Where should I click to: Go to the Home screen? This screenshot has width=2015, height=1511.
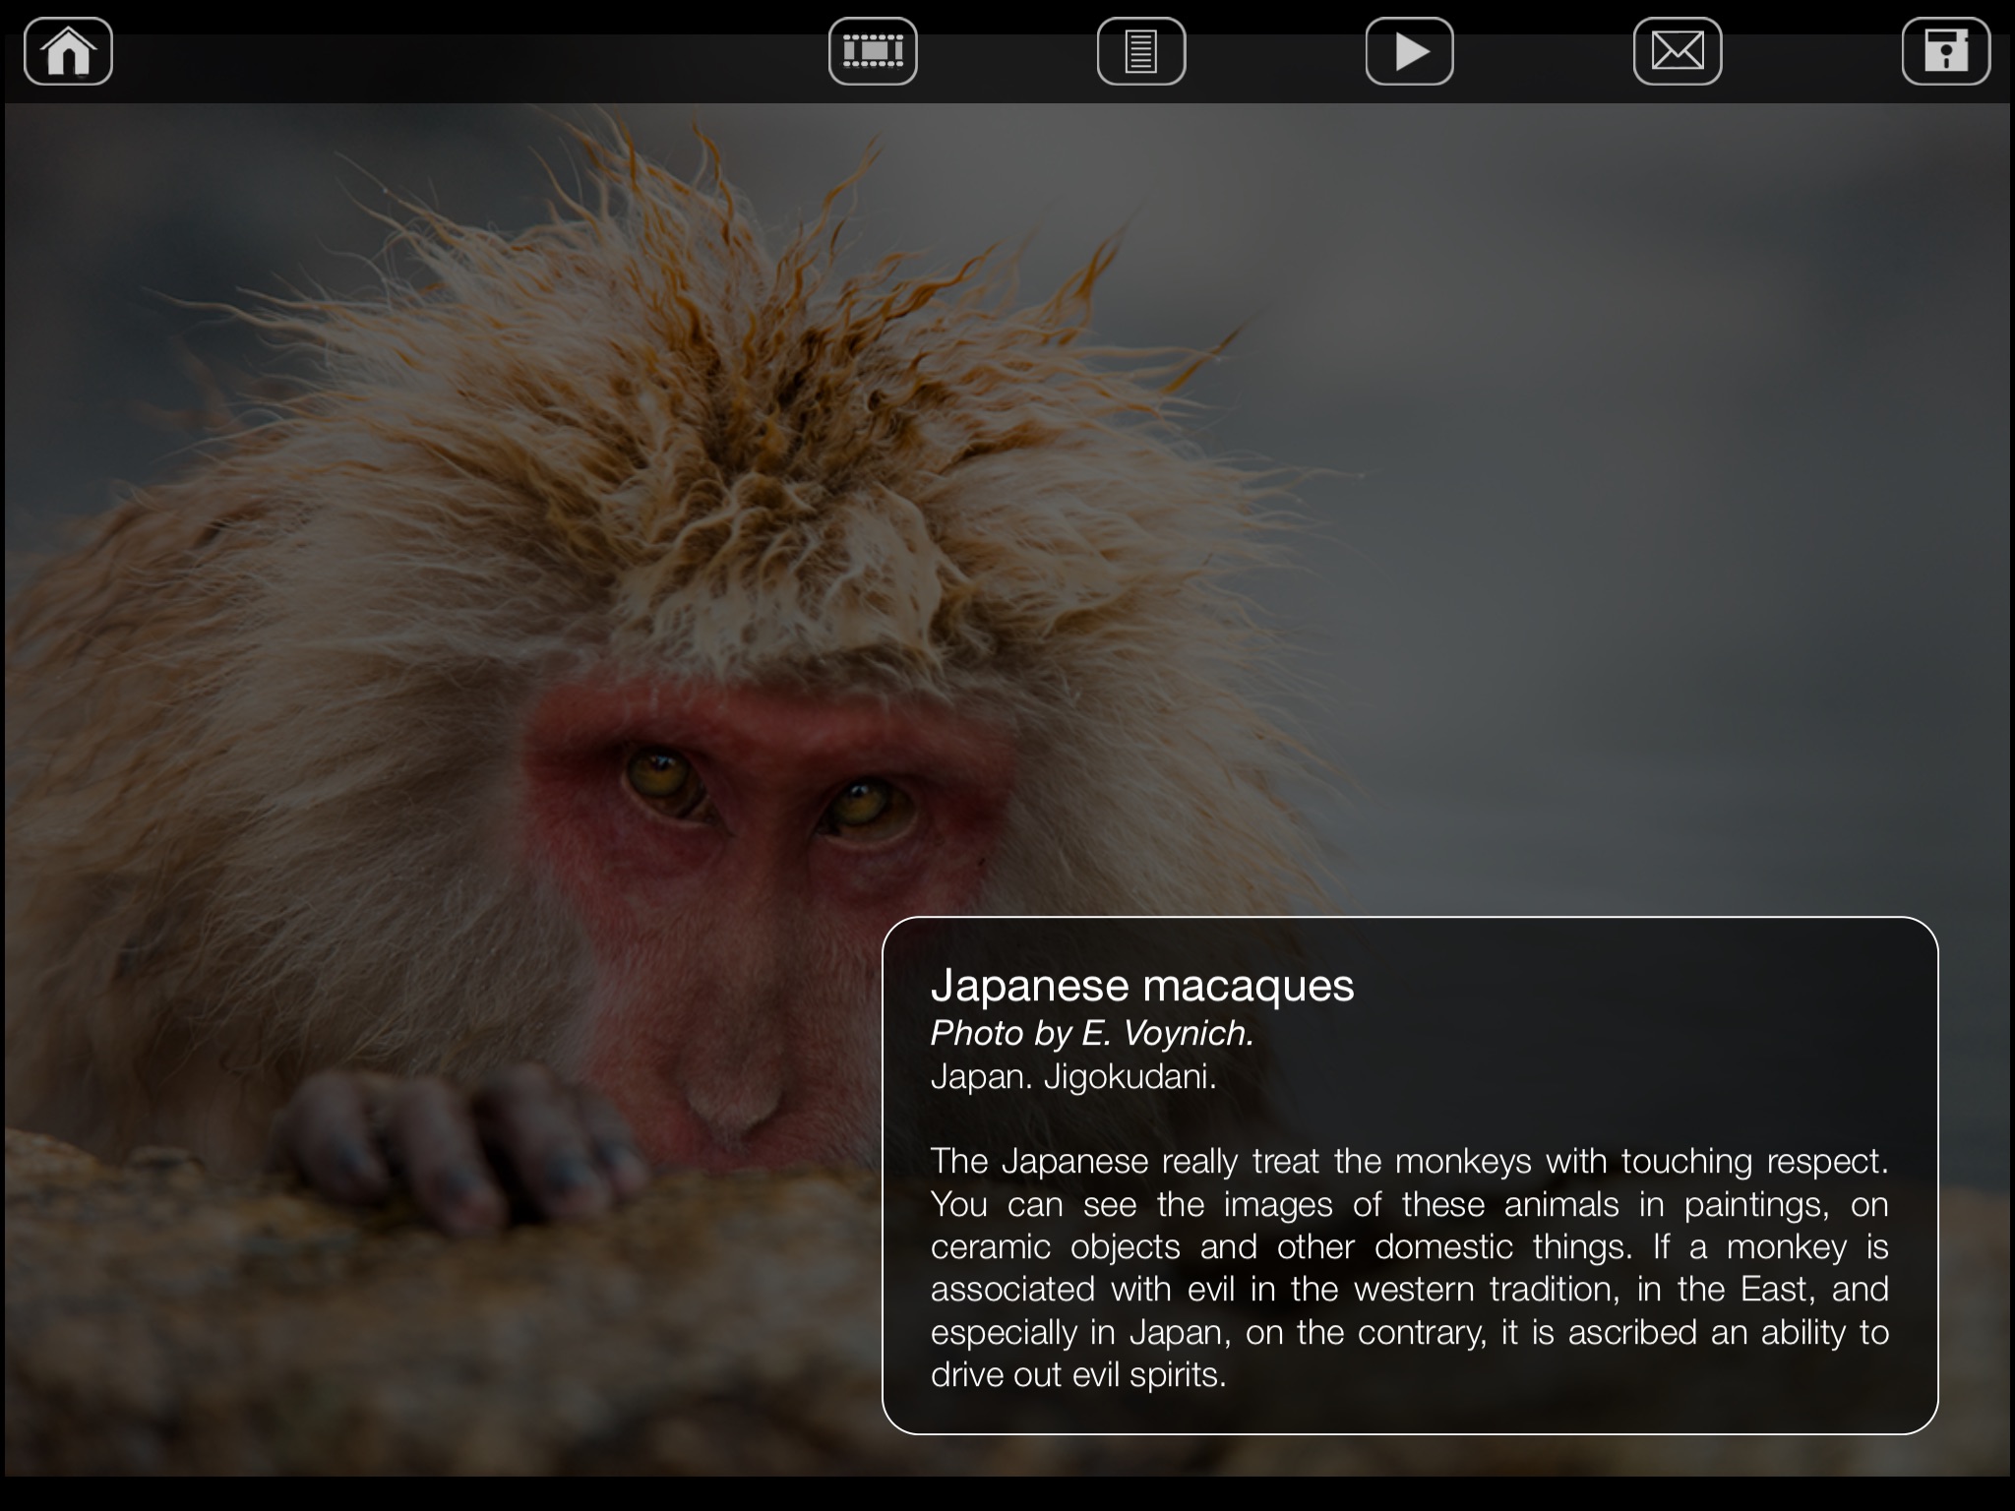coord(68,51)
